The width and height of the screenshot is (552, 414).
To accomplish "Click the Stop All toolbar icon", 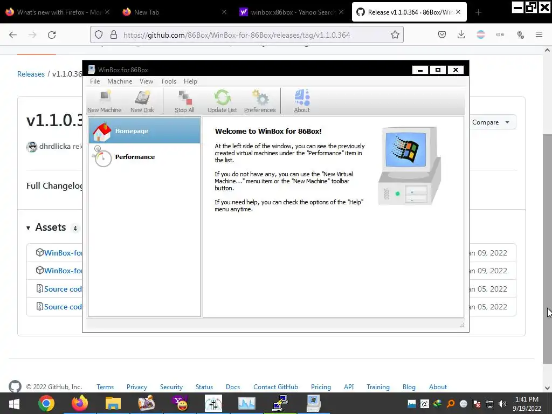I will click(x=184, y=101).
